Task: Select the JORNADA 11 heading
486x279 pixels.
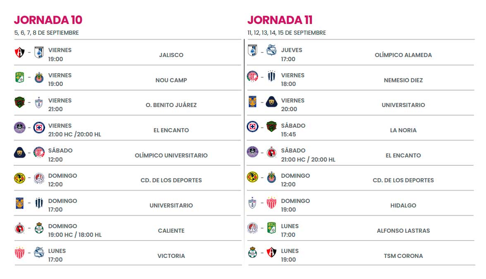Action: coord(280,20)
